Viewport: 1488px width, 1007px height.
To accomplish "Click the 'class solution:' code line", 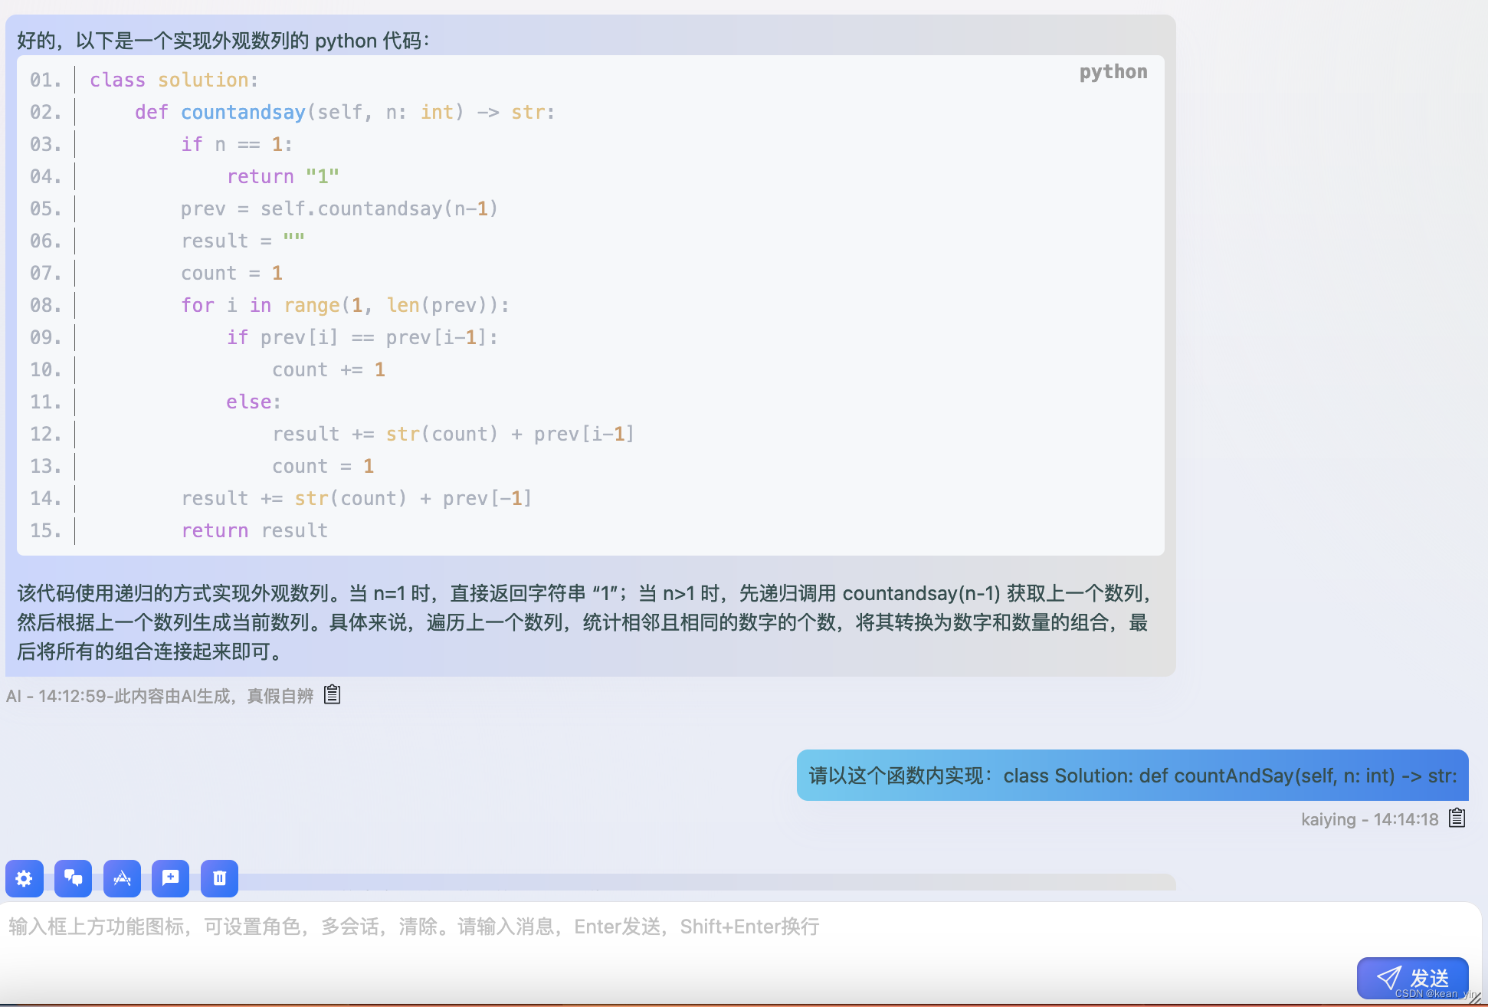I will pyautogui.click(x=174, y=80).
